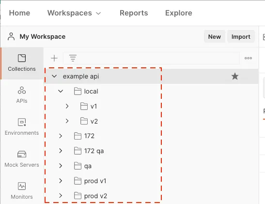Click the New button
This screenshot has height=204, width=265.
[x=215, y=36]
